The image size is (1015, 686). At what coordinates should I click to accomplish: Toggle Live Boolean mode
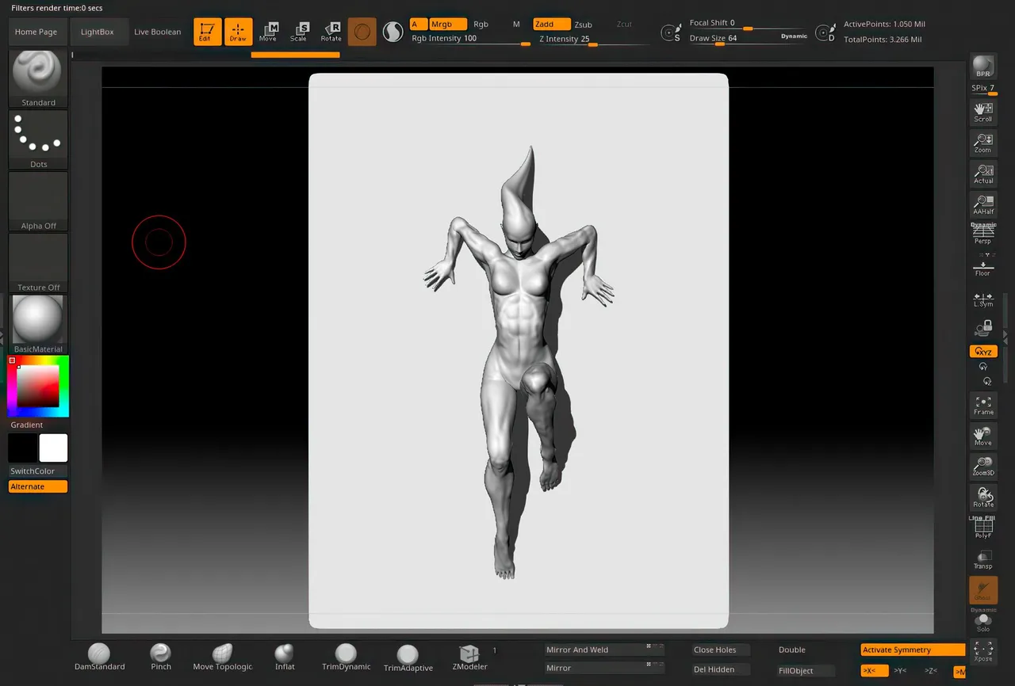(158, 32)
